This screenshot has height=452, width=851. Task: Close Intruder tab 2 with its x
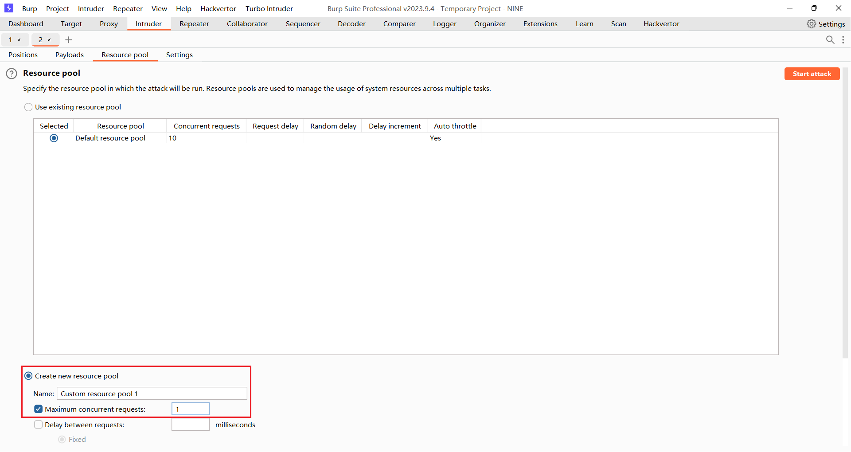[x=49, y=40]
